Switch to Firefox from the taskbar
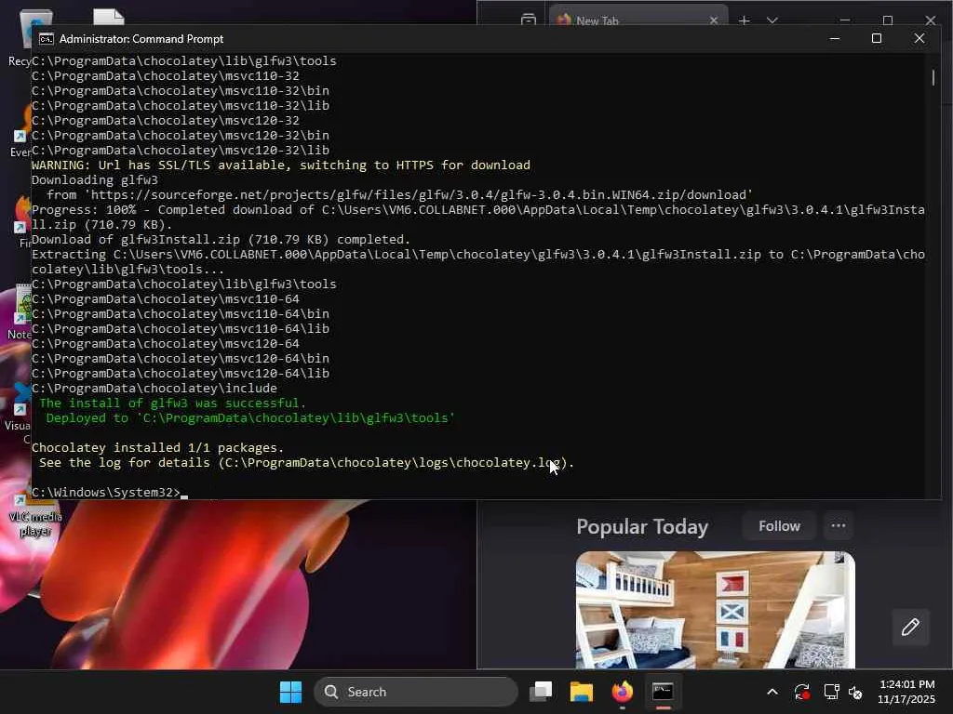The height and width of the screenshot is (714, 953). coord(622,692)
